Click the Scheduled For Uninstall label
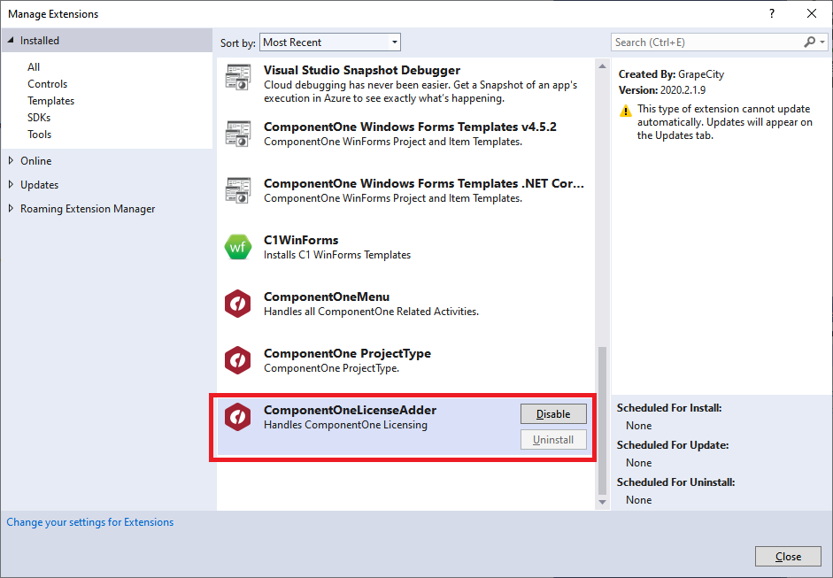Screen dimensions: 833x578 click(675, 482)
